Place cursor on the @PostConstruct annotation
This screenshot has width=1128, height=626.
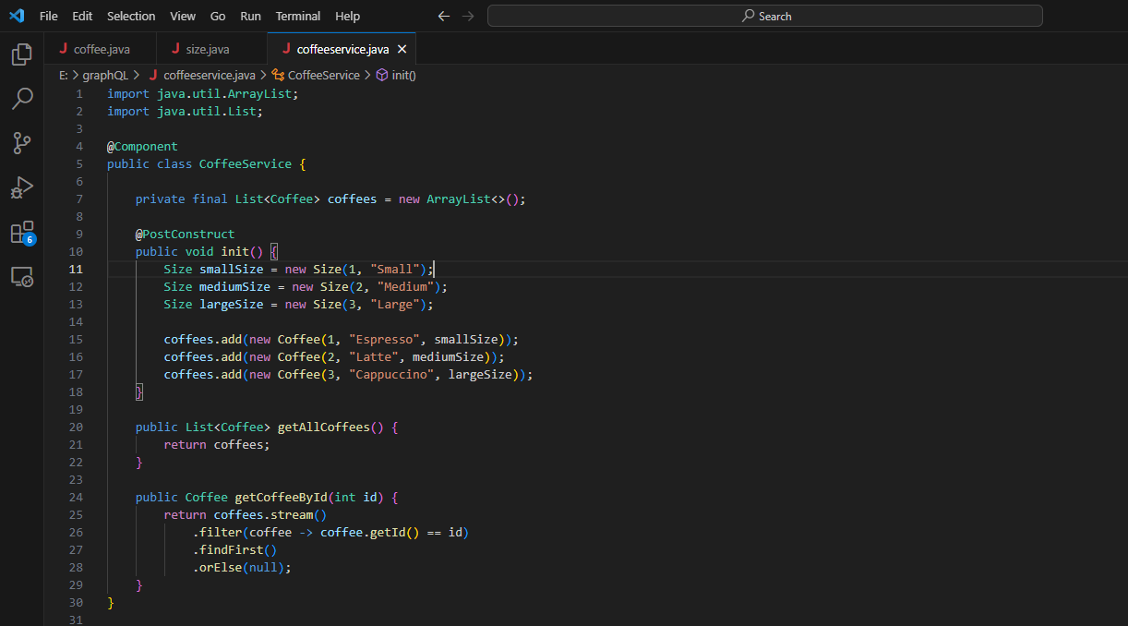point(186,235)
